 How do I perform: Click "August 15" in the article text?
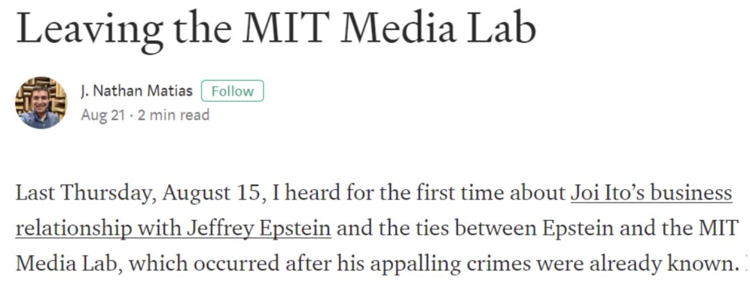213,193
